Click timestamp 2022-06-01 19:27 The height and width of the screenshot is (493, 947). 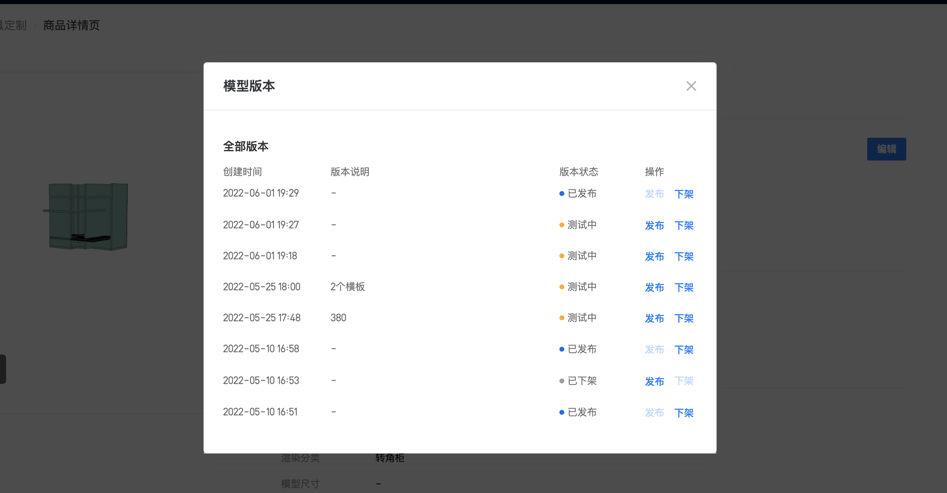pyautogui.click(x=261, y=225)
